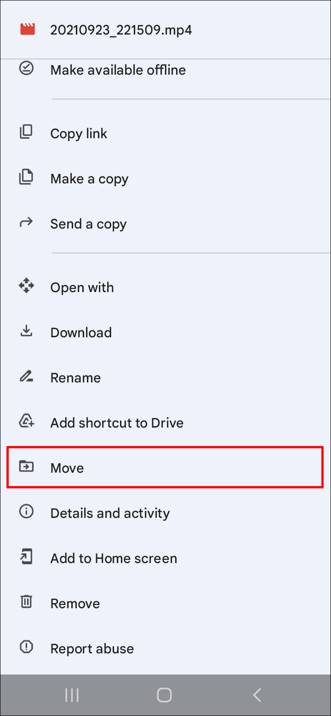The width and height of the screenshot is (331, 716).
Task: Tap the Remove trash can icon
Action: [26, 603]
